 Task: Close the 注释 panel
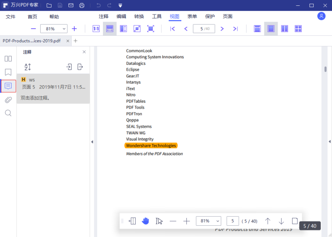pos(84,52)
